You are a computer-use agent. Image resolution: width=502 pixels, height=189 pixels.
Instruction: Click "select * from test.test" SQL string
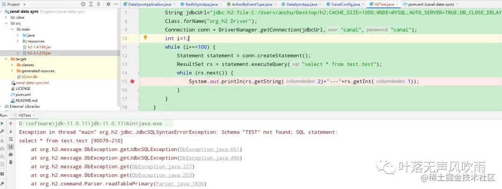coord(338,64)
